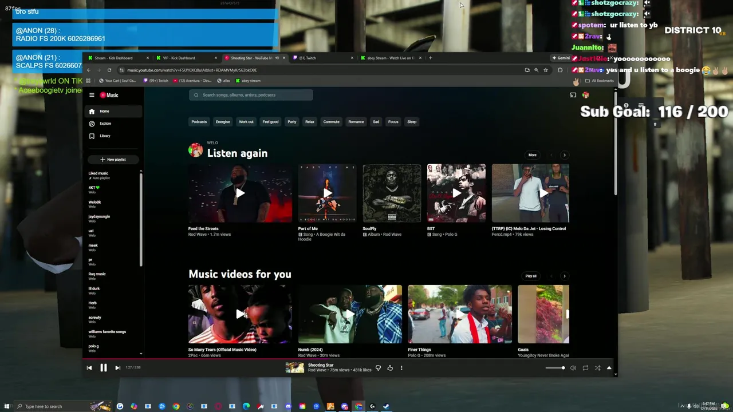Viewport: 733px width, 412px height.
Task: Pause the playing song
Action: click(103, 368)
